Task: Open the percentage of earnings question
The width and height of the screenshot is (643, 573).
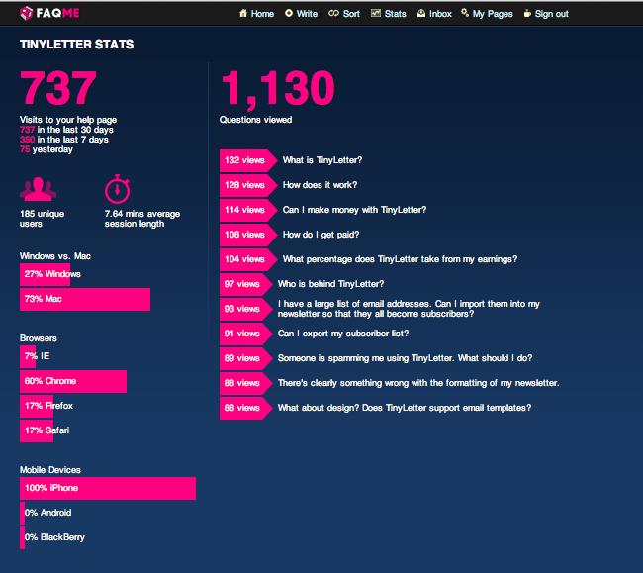Action: point(400,259)
